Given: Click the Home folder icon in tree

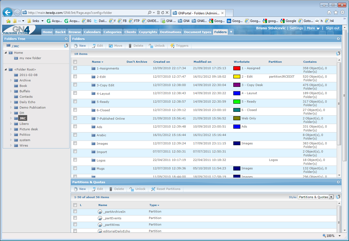Looking at the screenshot, I should pos(11,53).
